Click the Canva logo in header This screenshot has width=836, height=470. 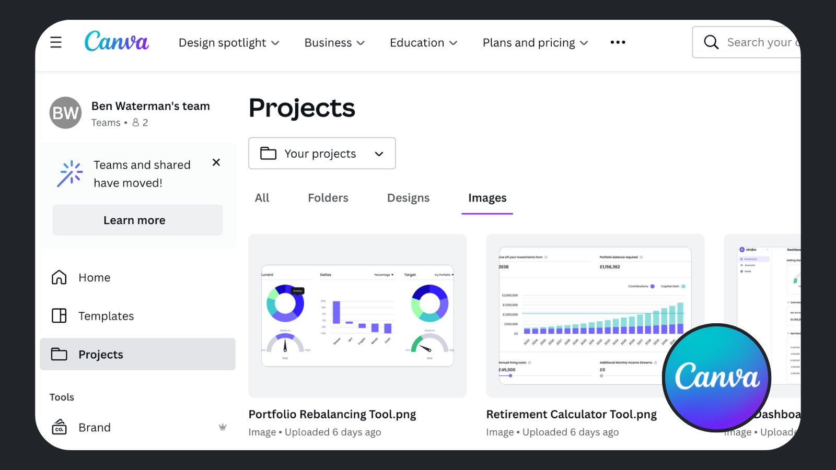point(117,41)
